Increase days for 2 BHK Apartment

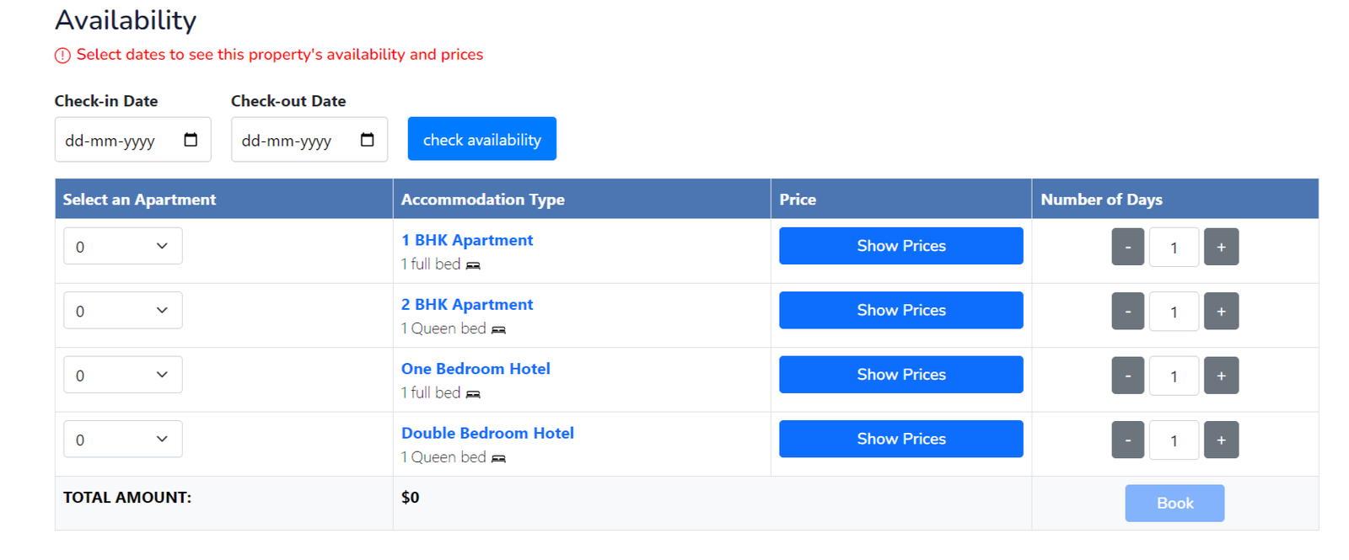[1221, 312]
